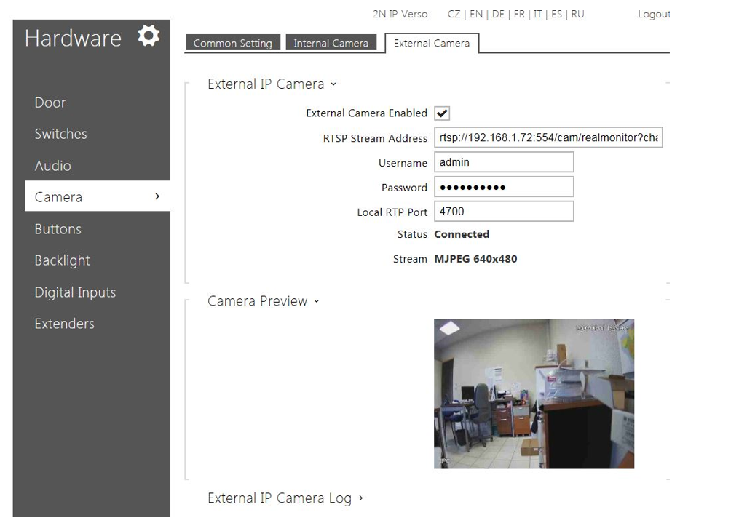Uncheck the External Camera Enabled checkbox
Image resolution: width=755 pixels, height=523 pixels.
click(x=441, y=113)
